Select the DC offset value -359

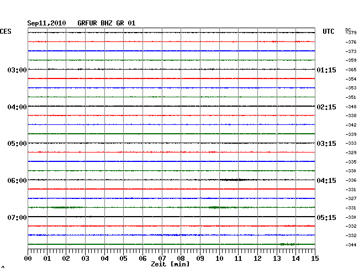tap(351, 60)
